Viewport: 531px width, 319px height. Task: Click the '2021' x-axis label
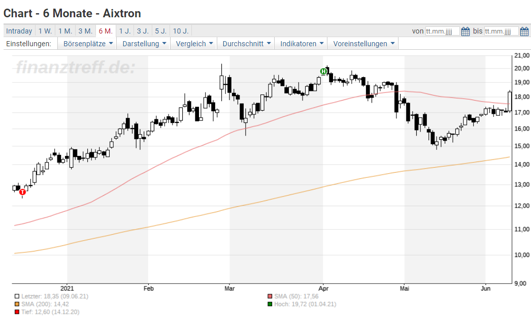(x=67, y=289)
